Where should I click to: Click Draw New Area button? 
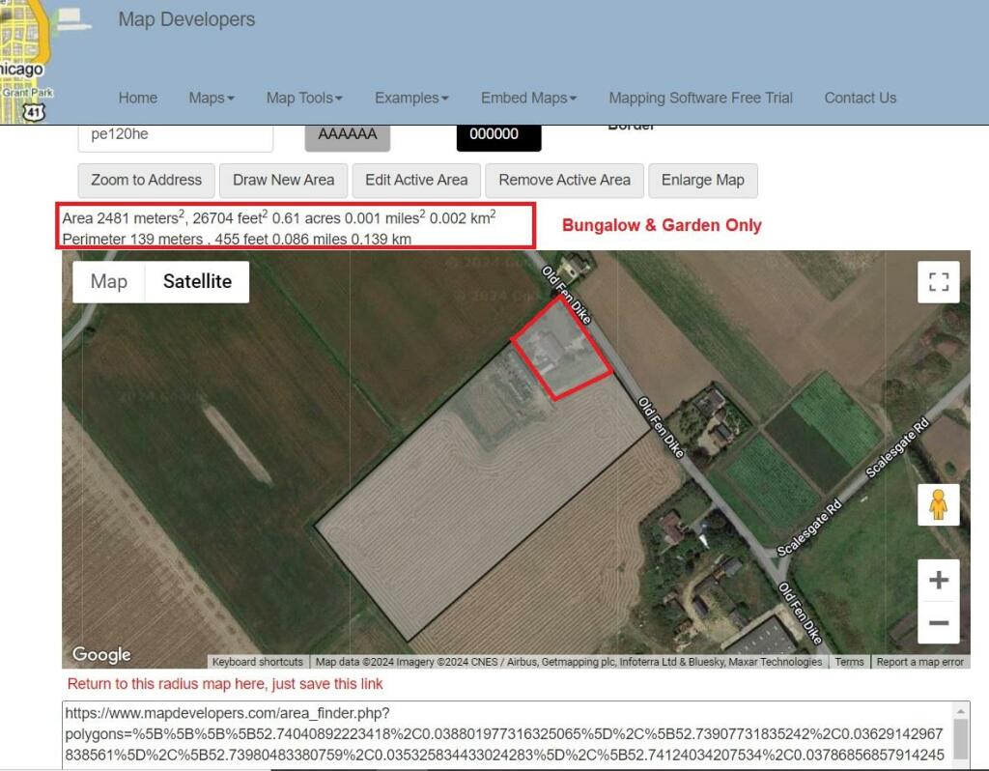tap(283, 181)
